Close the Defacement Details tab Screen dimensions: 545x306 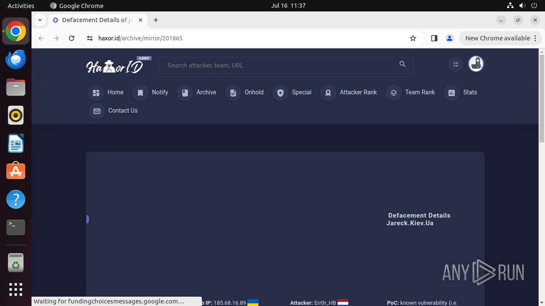click(141, 20)
